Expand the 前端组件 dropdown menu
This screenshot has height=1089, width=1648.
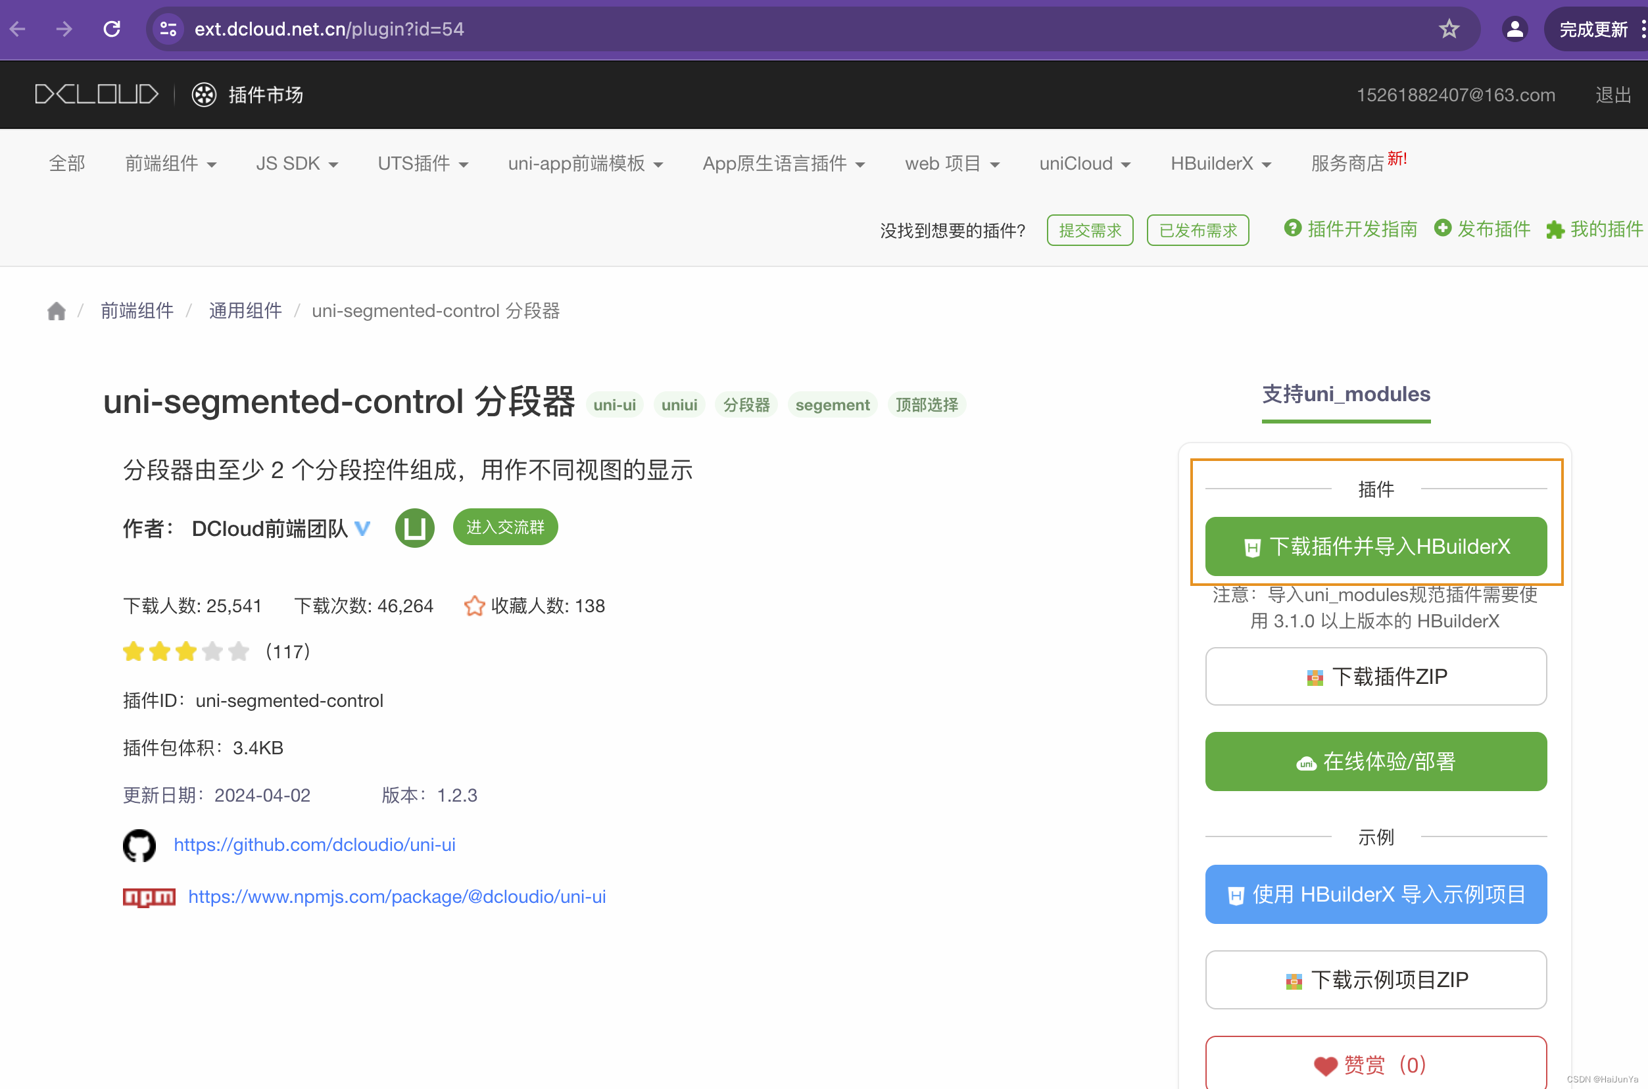[x=171, y=164]
